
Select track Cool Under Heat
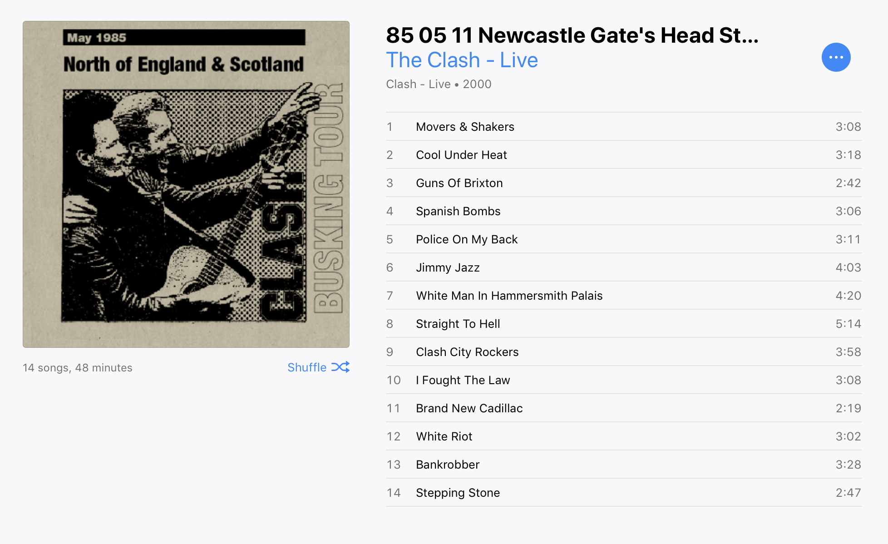(x=623, y=155)
